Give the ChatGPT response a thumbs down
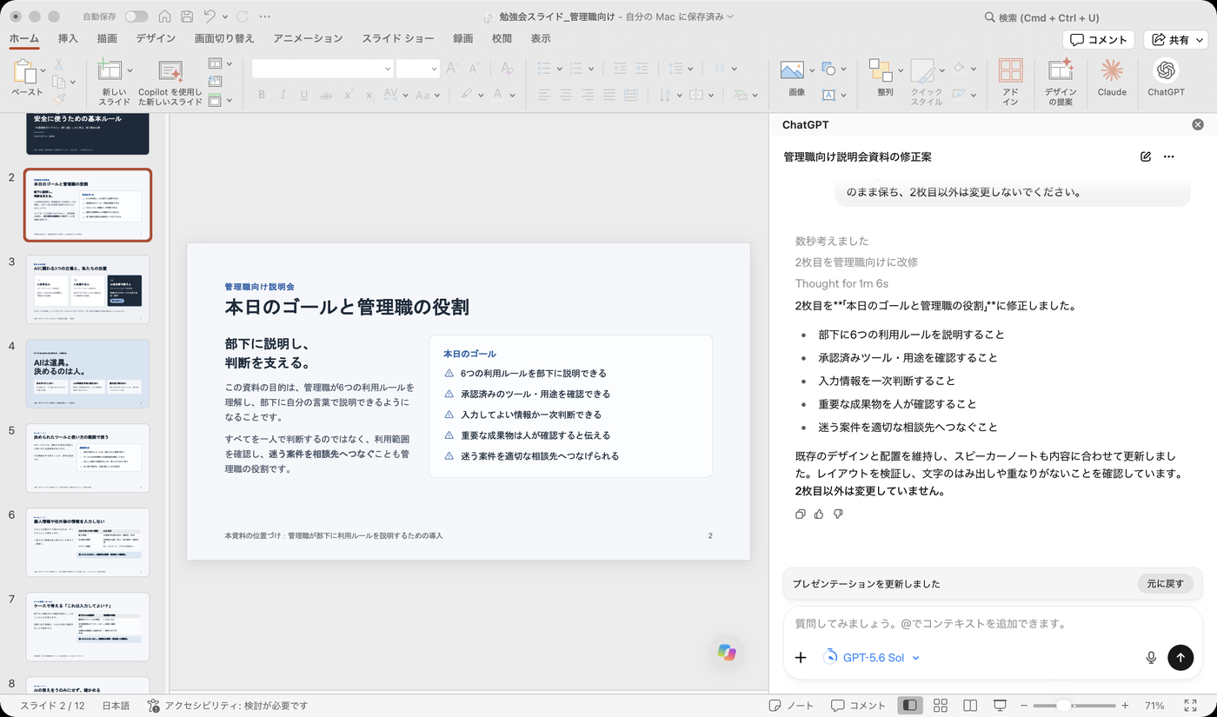The width and height of the screenshot is (1217, 717). click(838, 514)
